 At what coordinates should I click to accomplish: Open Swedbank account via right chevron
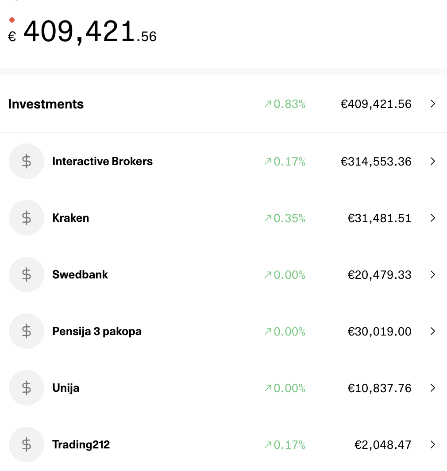click(x=432, y=274)
